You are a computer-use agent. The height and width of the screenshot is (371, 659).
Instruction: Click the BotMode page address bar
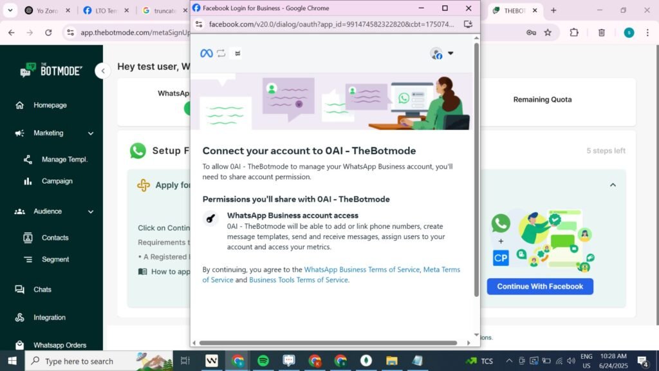tap(135, 32)
